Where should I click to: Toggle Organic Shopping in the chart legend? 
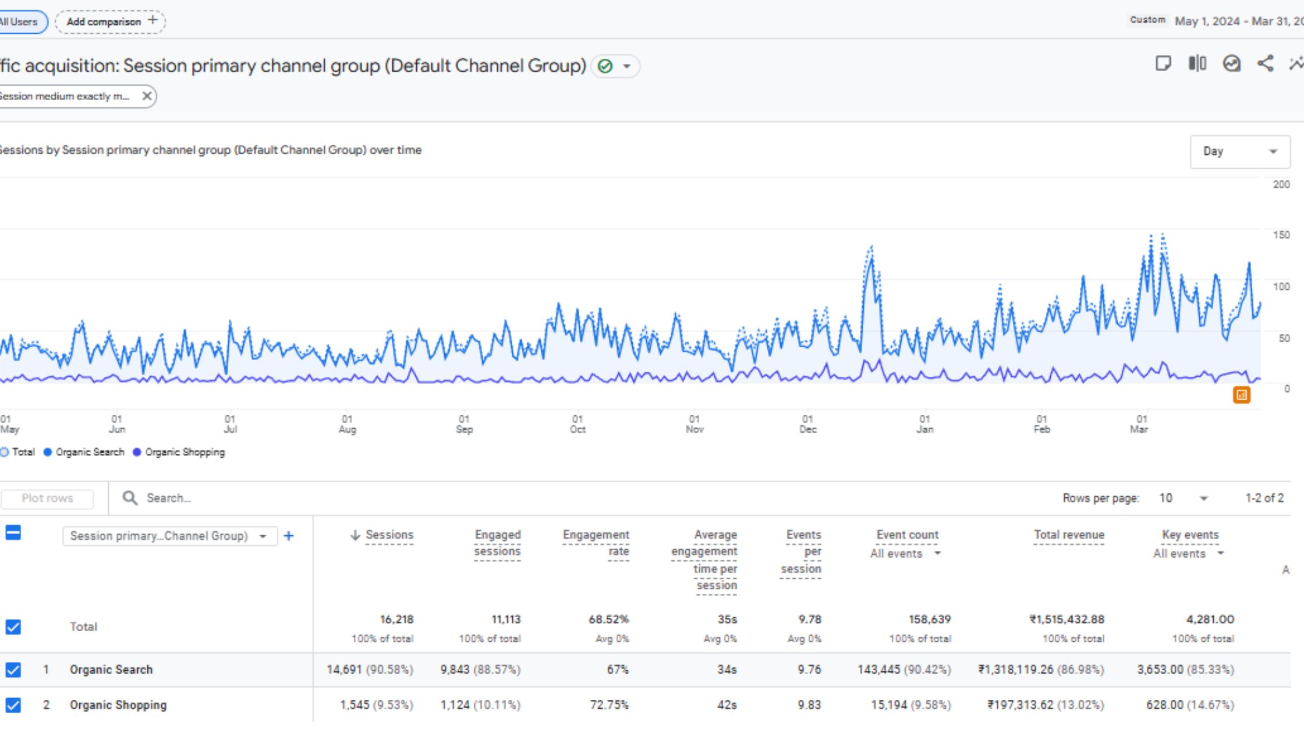pos(180,452)
